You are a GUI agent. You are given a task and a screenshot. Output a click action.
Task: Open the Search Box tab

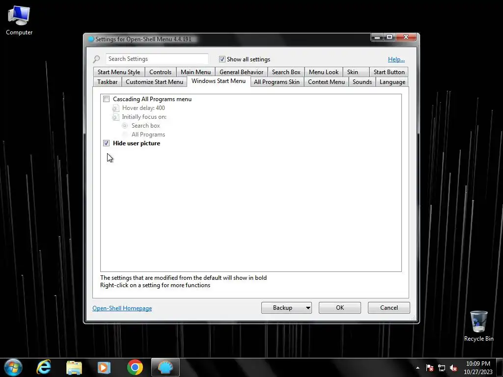click(x=286, y=72)
